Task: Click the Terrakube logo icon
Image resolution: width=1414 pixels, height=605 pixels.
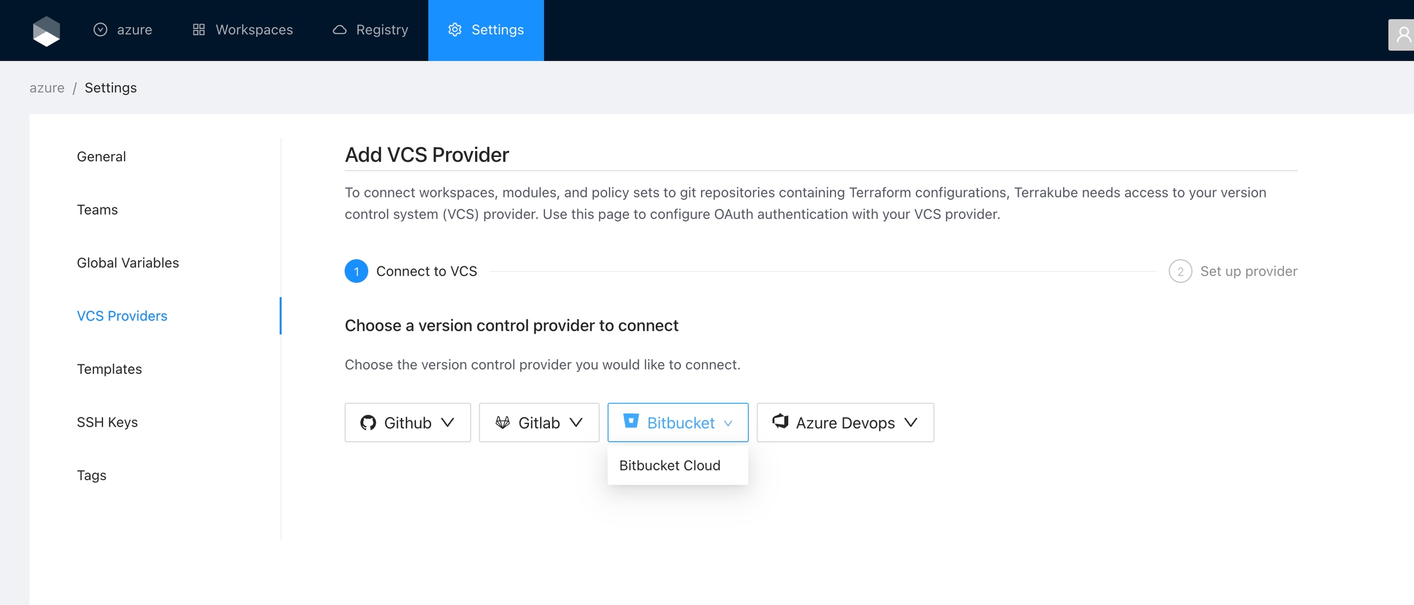Action: click(x=46, y=30)
